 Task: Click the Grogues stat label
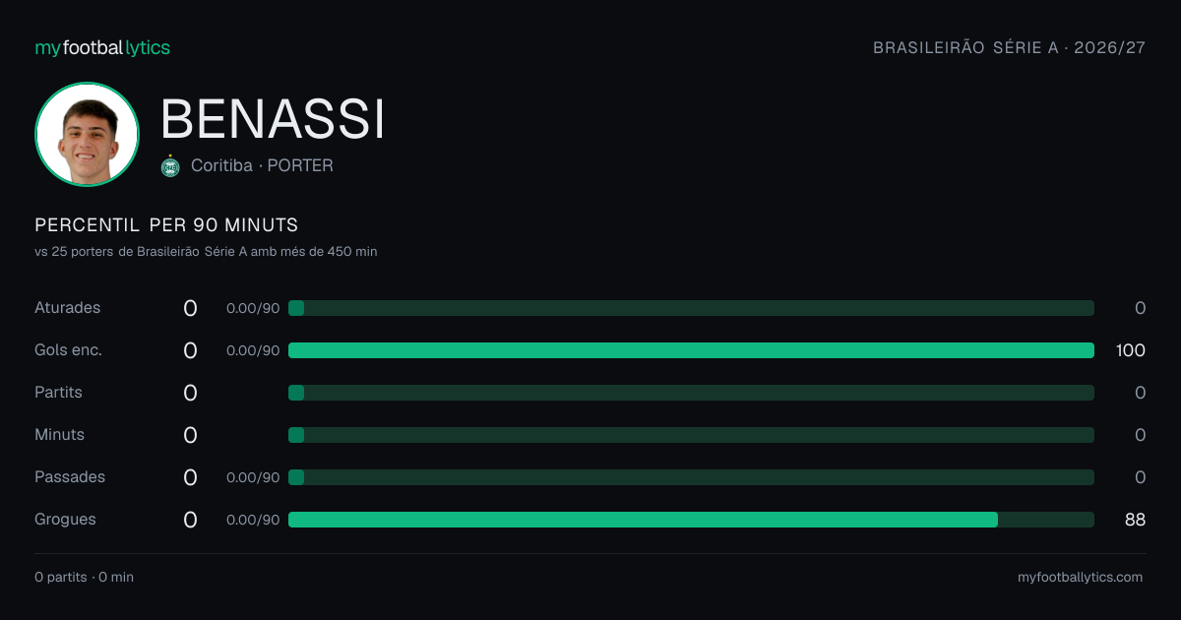pos(65,520)
